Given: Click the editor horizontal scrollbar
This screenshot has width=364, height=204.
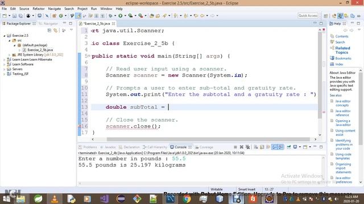Looking at the screenshot, I should tap(208, 139).
